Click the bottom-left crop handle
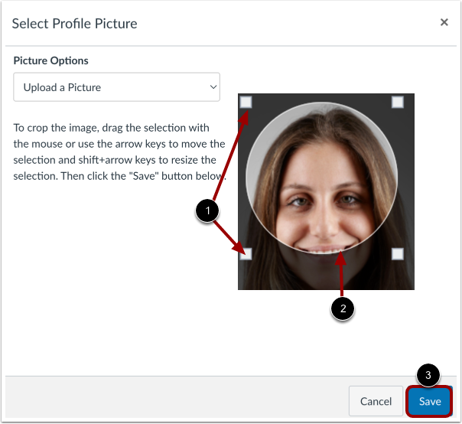462x424 pixels. 246,254
